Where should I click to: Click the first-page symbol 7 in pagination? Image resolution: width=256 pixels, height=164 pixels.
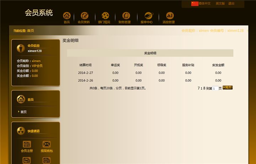tap(198, 88)
